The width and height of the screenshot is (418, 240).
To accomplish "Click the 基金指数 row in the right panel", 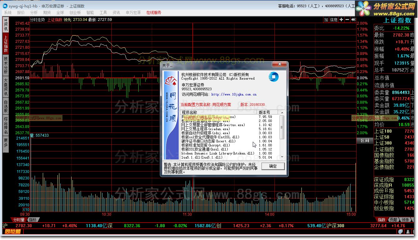I will click(x=394, y=161).
